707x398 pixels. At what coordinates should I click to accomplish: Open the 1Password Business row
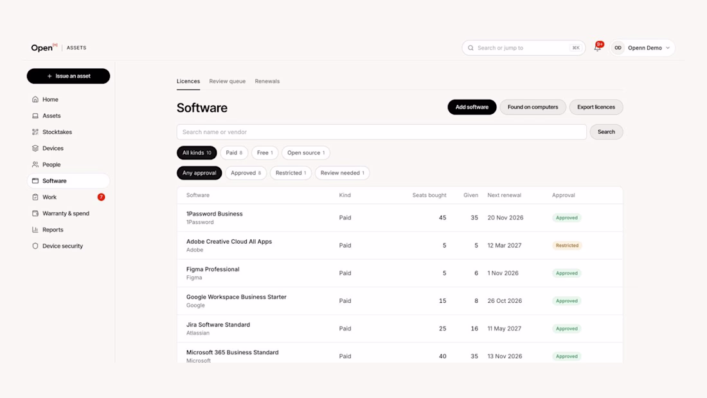click(x=400, y=217)
